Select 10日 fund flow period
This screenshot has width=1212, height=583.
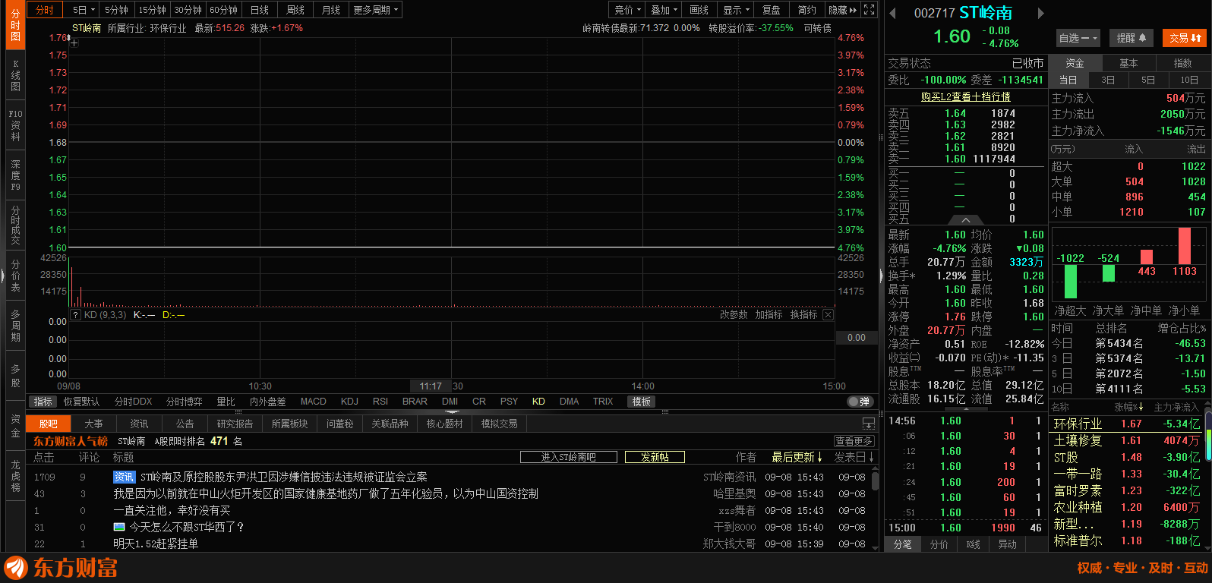(1189, 80)
